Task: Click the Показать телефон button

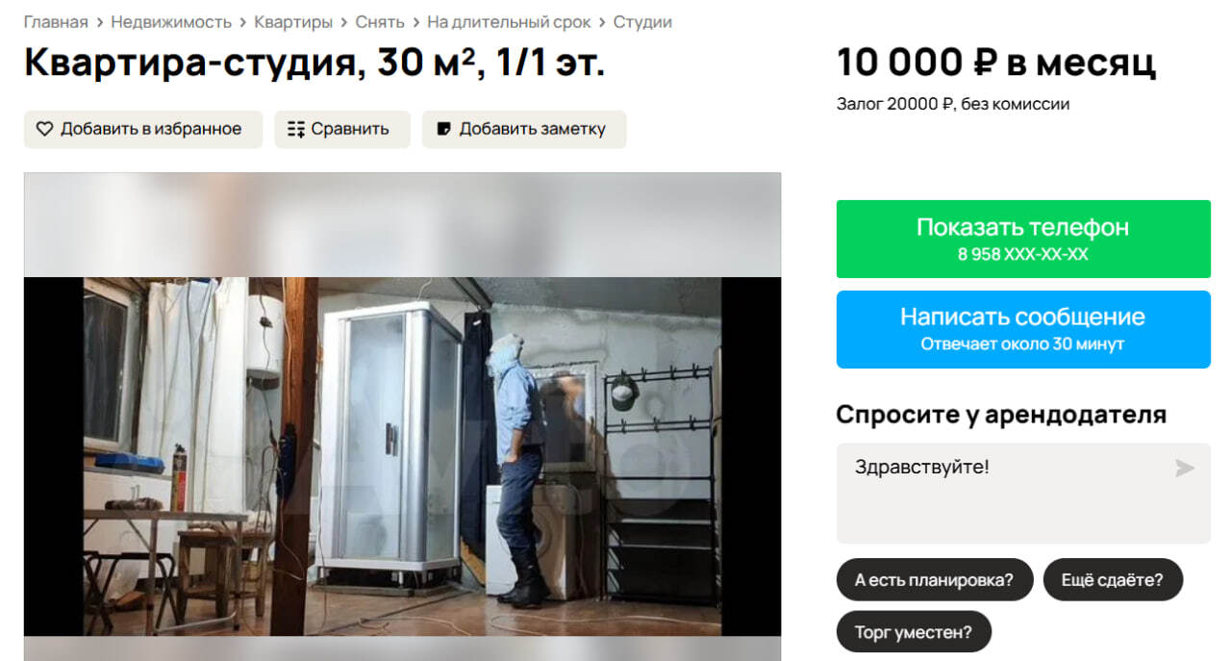Action: pos(1023,239)
